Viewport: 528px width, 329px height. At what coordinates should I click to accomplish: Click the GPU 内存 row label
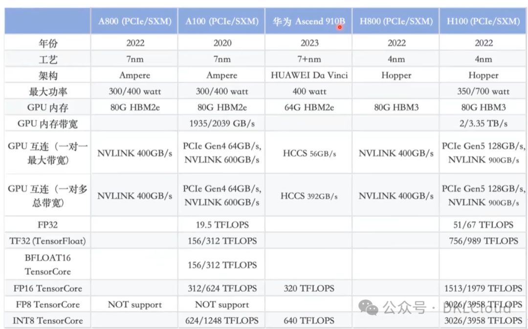click(48, 107)
